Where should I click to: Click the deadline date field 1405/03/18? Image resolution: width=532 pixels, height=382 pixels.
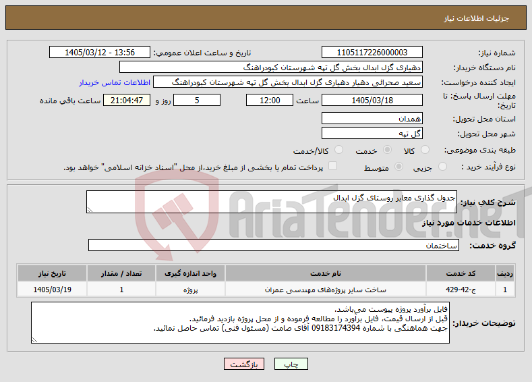tap(372, 100)
